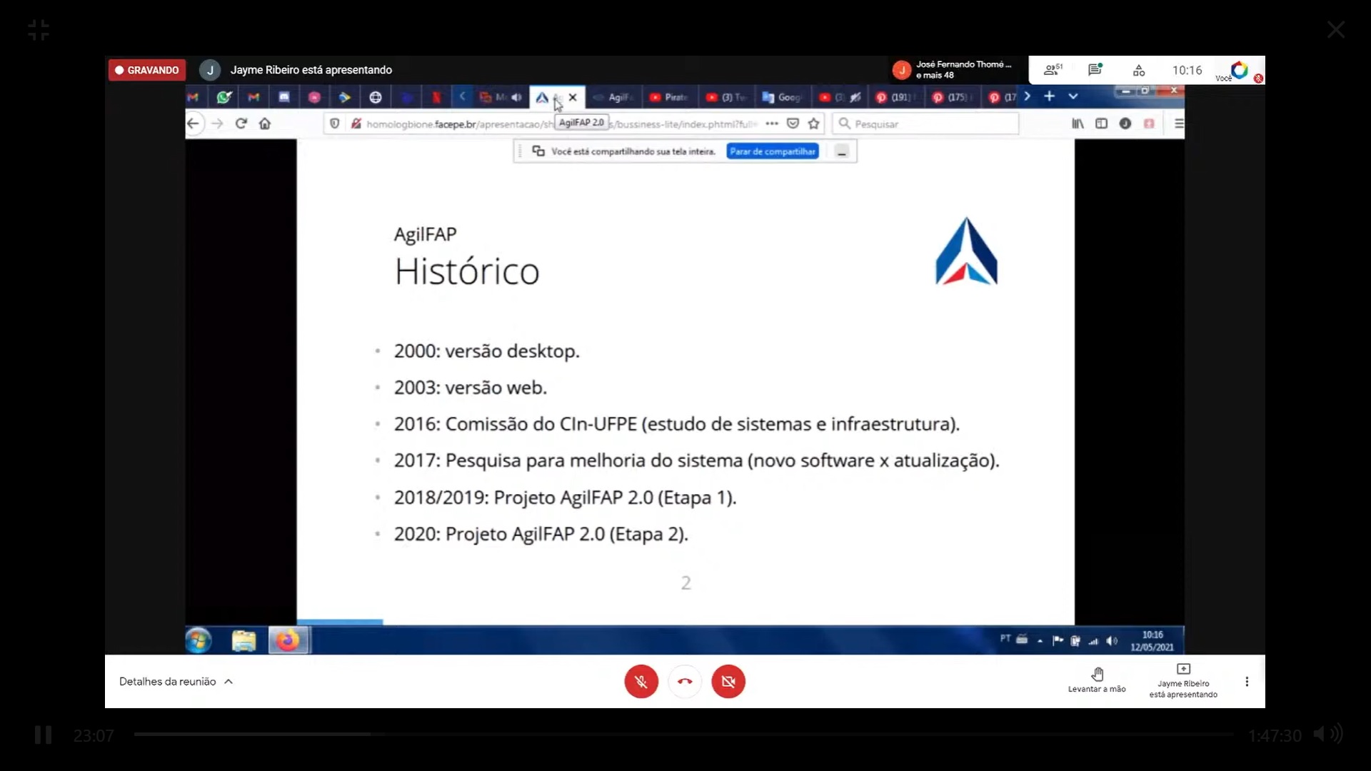Click the insecure connection lock icon
Viewport: 1371px width, 771px height.
pos(356,124)
